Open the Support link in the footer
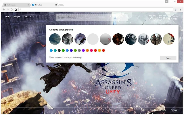This screenshot has height=115, width=184. tap(174, 110)
